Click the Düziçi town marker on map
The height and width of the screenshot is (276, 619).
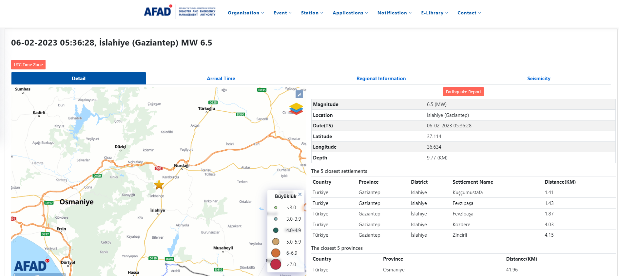(x=120, y=150)
